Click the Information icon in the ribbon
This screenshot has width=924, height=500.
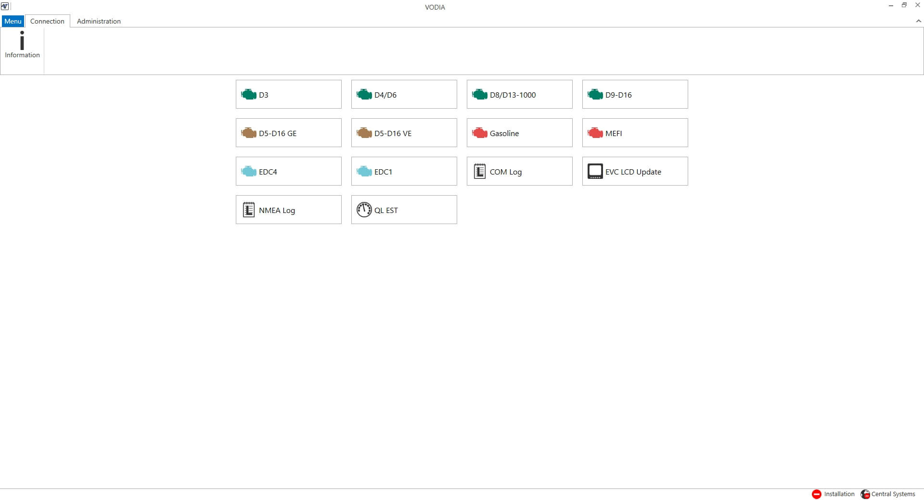(x=22, y=41)
